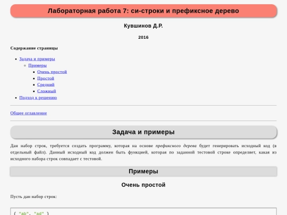Follow the 'Примеры' contents link
Viewport: 287px width, 215px height.
37,65
